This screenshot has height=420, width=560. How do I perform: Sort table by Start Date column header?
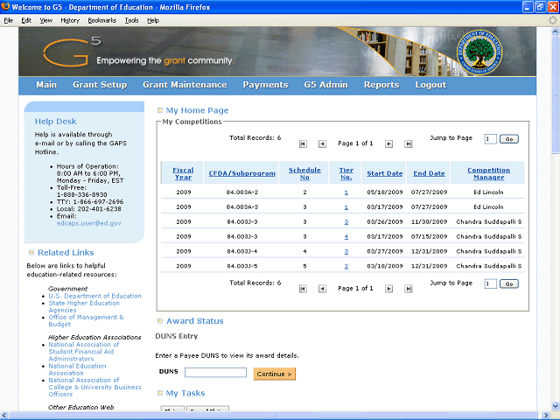[384, 173]
